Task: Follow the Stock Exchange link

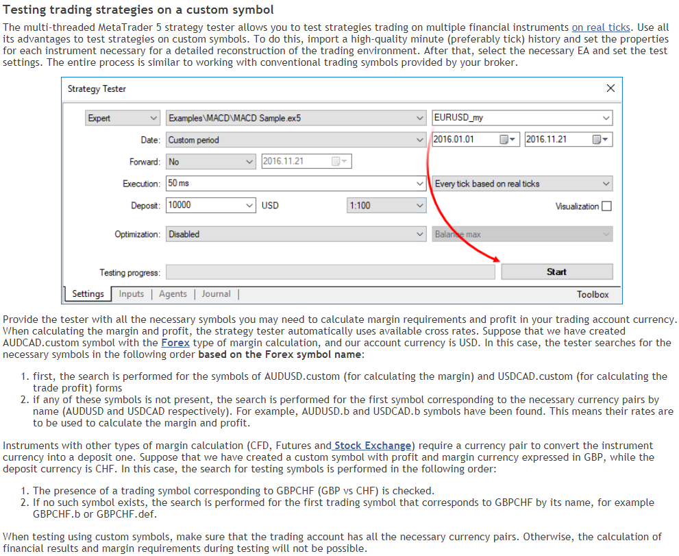Action: click(373, 446)
